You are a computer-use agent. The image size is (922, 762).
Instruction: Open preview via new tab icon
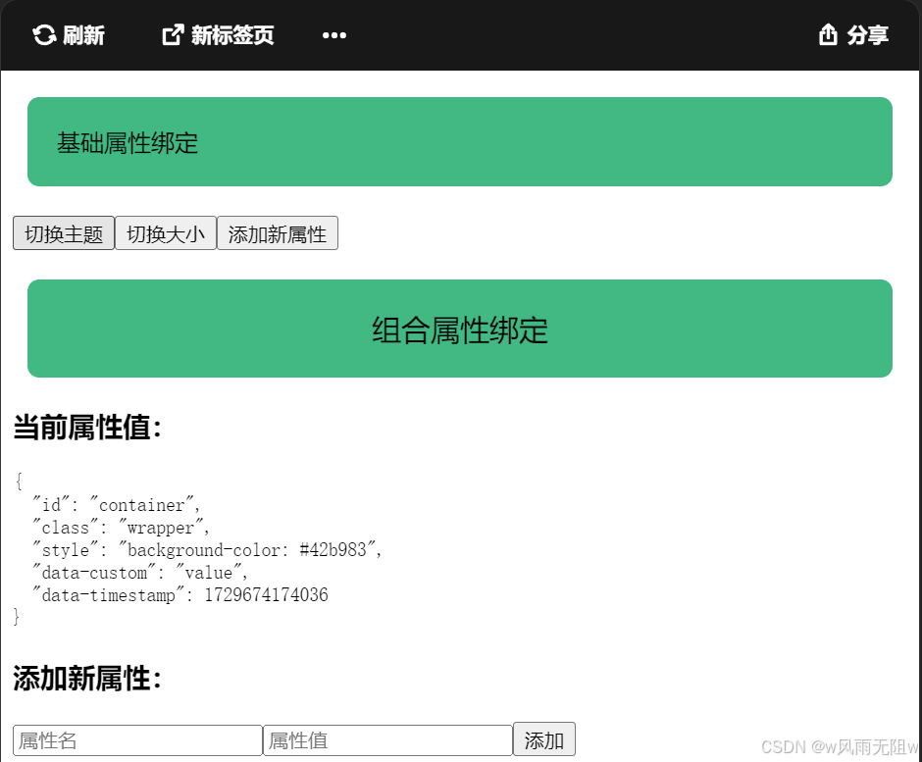(x=173, y=35)
